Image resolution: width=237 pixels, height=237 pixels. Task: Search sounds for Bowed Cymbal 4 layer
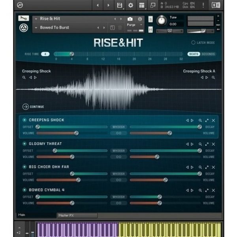(200, 190)
